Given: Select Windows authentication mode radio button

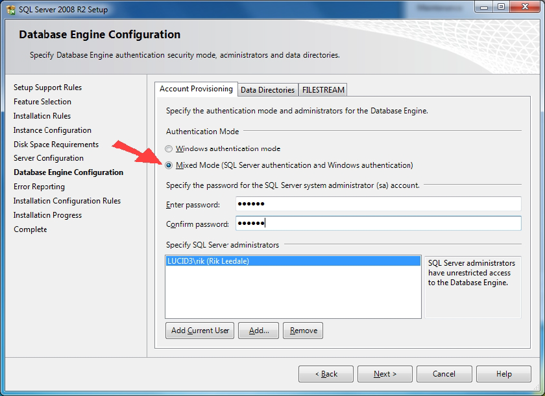Looking at the screenshot, I should click(x=169, y=149).
